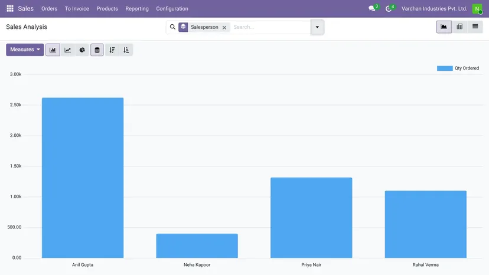Open the activities clock icon
489x275 pixels.
click(389, 9)
